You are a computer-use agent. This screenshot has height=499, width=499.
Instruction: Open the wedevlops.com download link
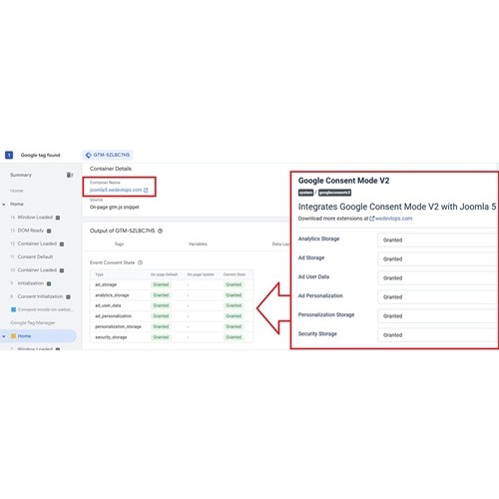coord(393,219)
